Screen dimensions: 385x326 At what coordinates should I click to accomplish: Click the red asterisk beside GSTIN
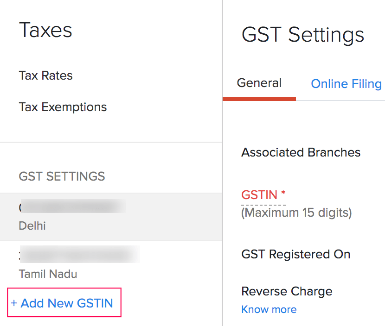click(x=283, y=193)
